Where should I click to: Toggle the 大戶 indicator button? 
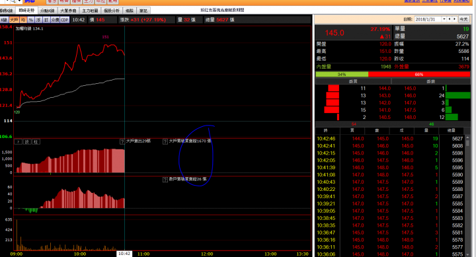coord(14,20)
